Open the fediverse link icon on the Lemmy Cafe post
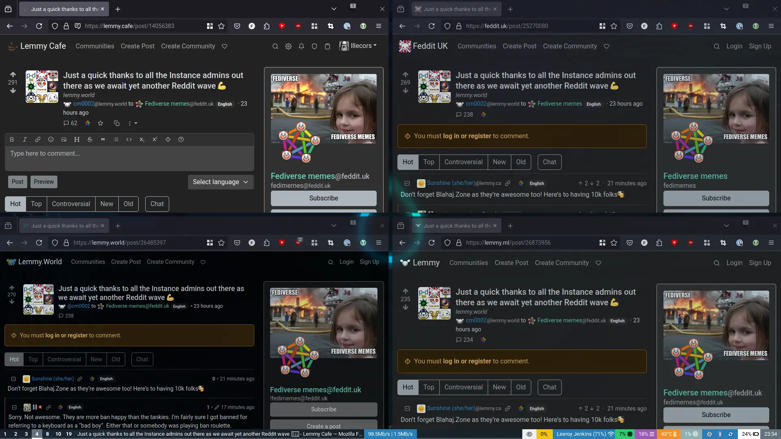Screen dimensions: 781x439 click(x=87, y=123)
